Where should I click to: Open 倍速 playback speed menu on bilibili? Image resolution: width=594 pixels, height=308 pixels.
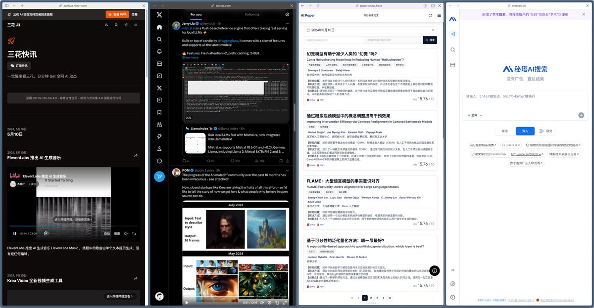(x=117, y=233)
